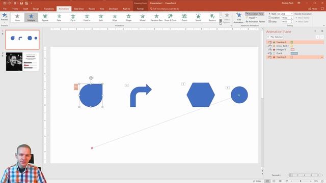The width and height of the screenshot is (326, 183).
Task: Apply the Split animation
Action: click(x=101, y=17)
